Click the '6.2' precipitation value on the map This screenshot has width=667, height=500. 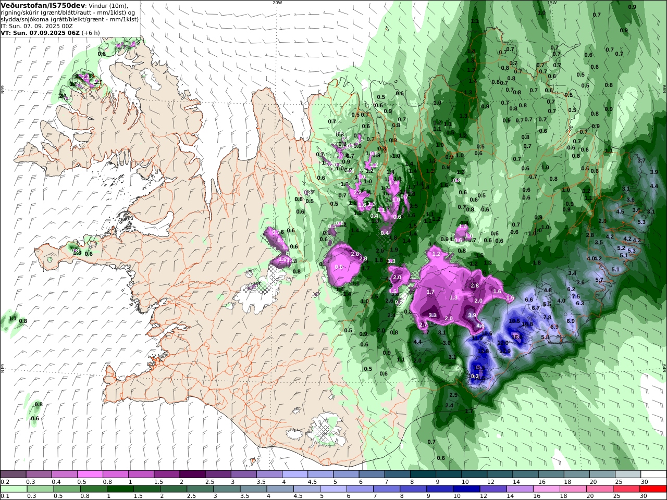(571, 290)
